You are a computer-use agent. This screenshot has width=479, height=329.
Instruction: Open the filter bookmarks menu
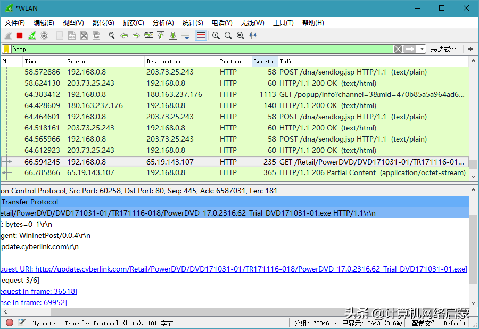(x=7, y=48)
